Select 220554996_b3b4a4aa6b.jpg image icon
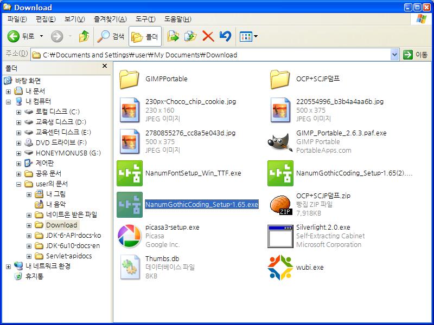The image size is (434, 325). [x=280, y=110]
